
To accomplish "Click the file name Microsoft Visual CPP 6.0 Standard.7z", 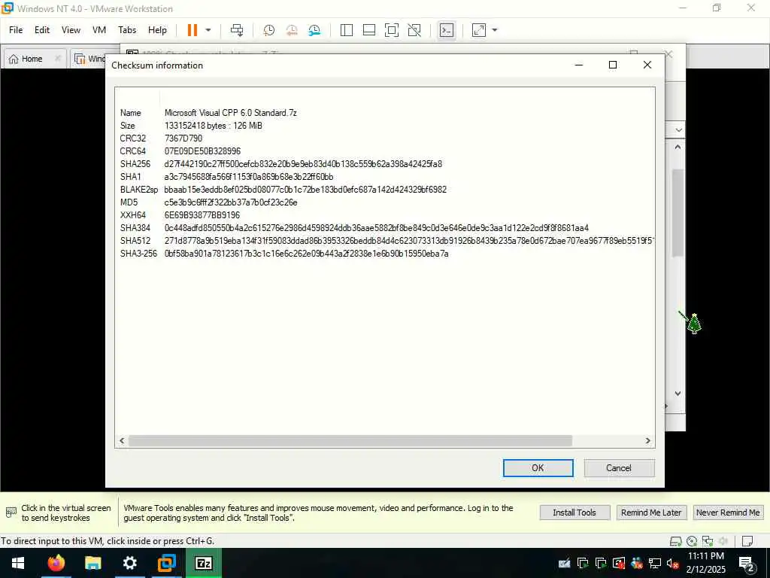I will click(x=230, y=113).
